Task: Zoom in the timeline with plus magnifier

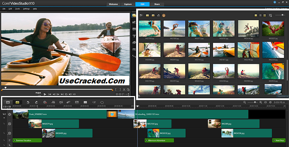Action: pyautogui.click(x=260, y=102)
